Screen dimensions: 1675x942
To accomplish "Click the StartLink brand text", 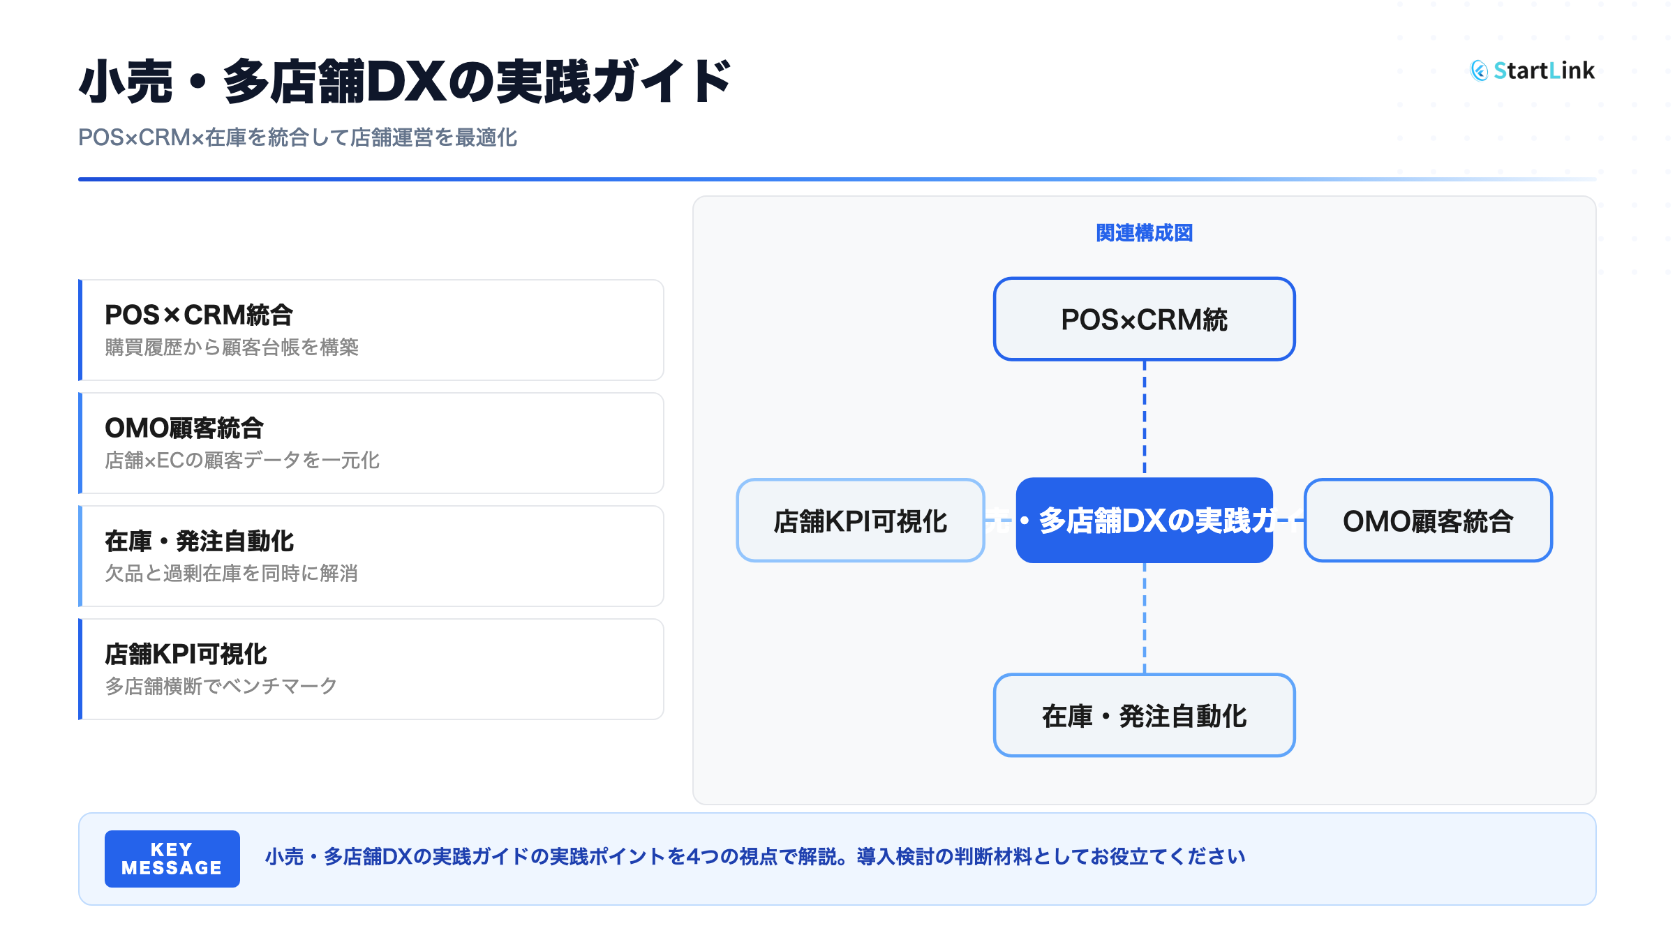I will pos(1544,70).
